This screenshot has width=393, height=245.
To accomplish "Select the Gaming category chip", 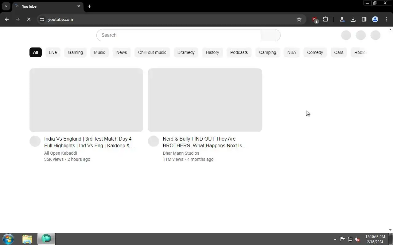I will point(76,52).
